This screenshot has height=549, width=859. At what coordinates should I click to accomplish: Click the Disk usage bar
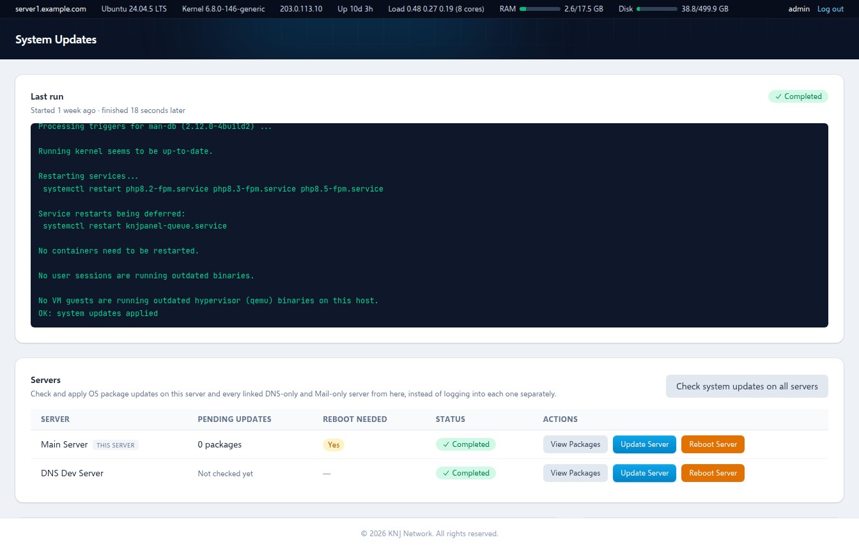(657, 9)
